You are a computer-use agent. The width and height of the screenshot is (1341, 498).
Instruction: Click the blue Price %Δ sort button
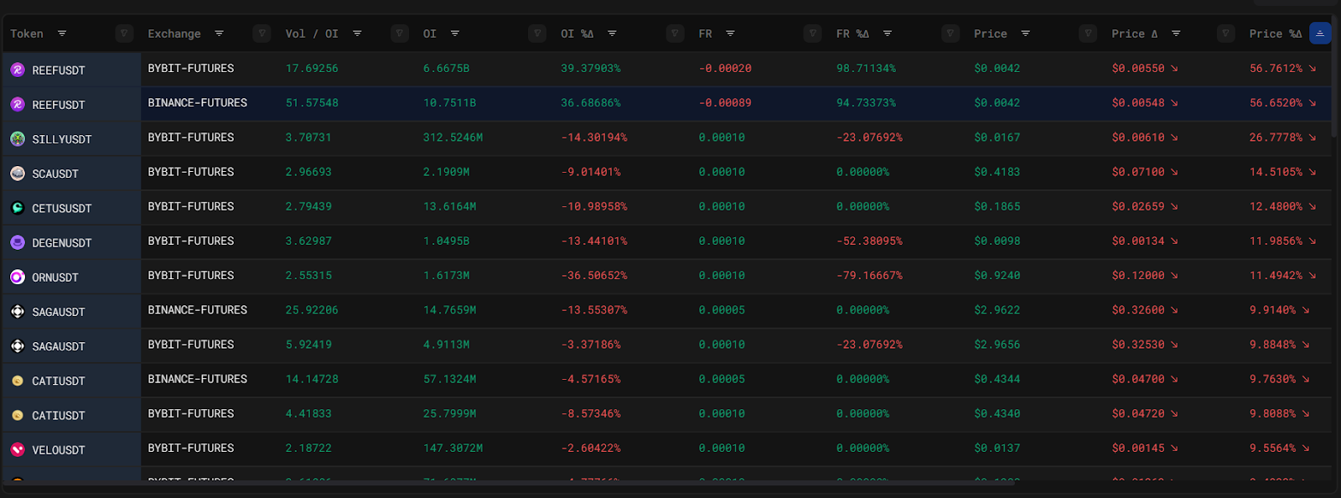[1320, 34]
